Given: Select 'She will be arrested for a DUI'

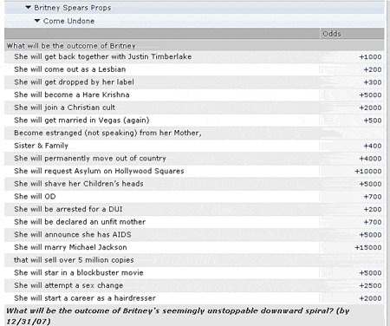Looking at the screenshot, I should [68, 209].
